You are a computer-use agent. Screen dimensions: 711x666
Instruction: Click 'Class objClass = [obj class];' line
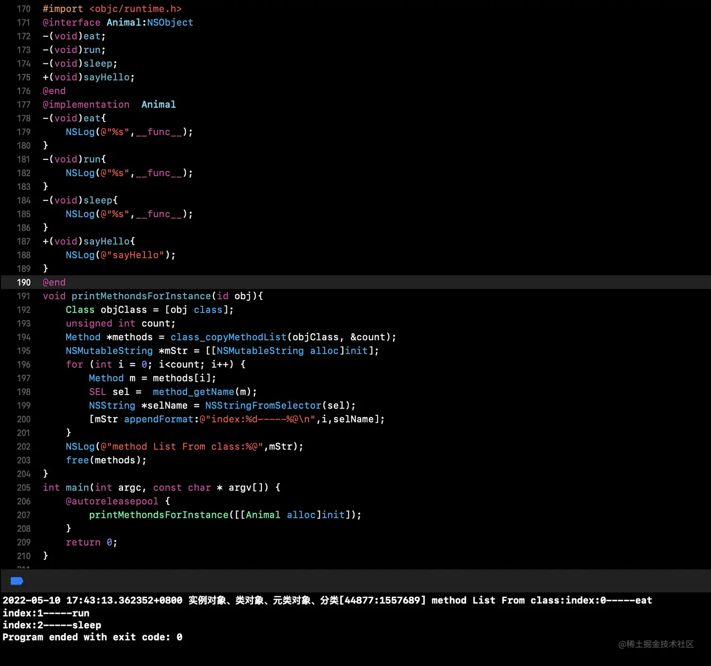(x=150, y=309)
